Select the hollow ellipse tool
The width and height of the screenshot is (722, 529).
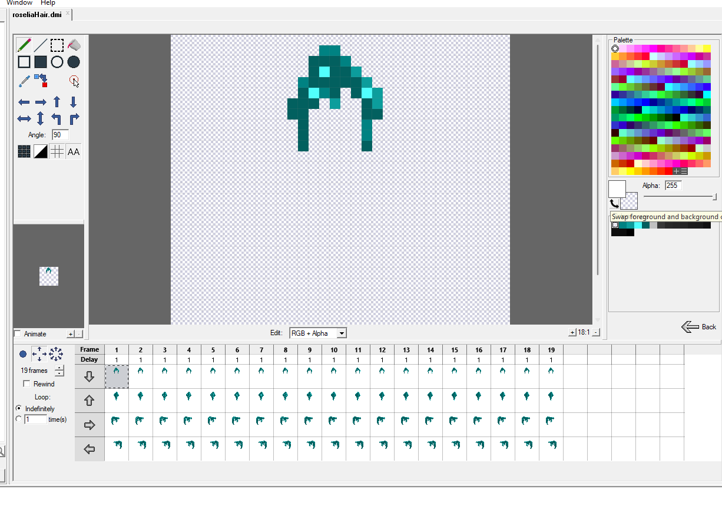pyautogui.click(x=57, y=62)
